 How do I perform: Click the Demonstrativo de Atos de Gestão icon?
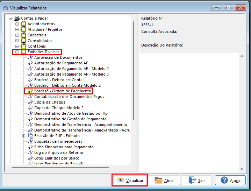point(30,113)
